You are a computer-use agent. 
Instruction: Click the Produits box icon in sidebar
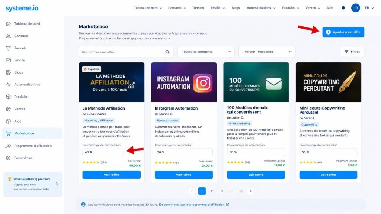[8, 97]
